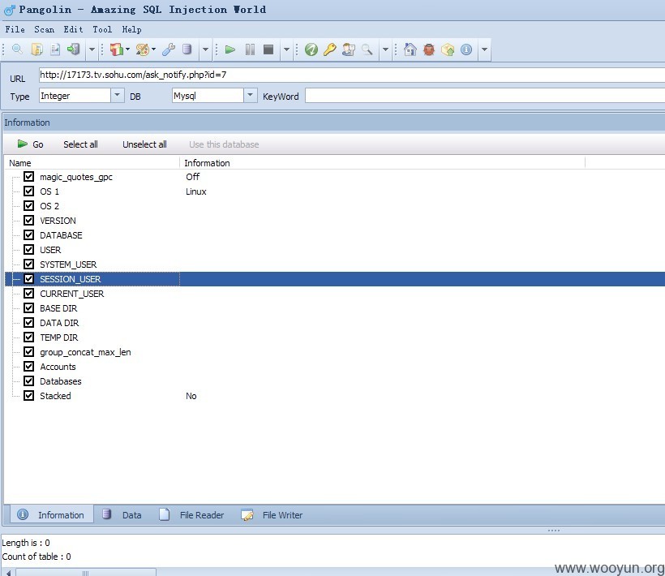Click the database cylinder toolbar icon
The image size is (665, 576).
point(187,49)
